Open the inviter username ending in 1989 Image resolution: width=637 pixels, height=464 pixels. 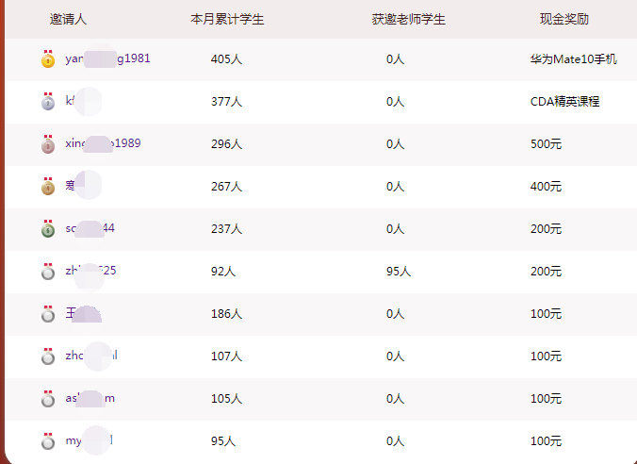(103, 143)
